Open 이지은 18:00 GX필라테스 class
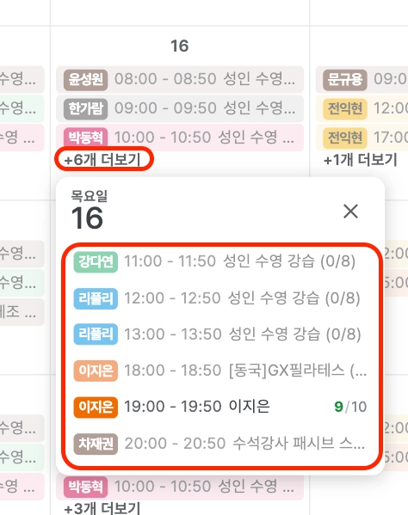 [x=220, y=371]
